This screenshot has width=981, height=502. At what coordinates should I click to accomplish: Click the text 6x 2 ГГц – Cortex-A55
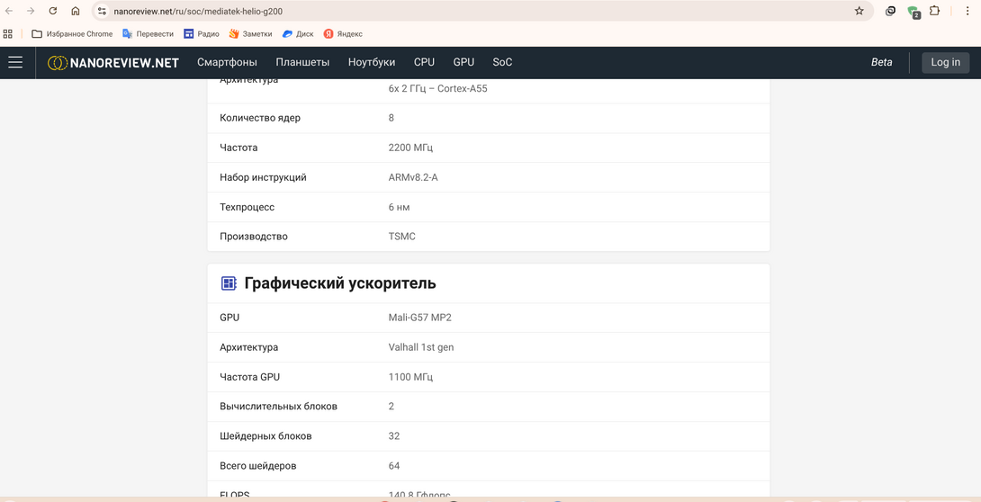[438, 89]
